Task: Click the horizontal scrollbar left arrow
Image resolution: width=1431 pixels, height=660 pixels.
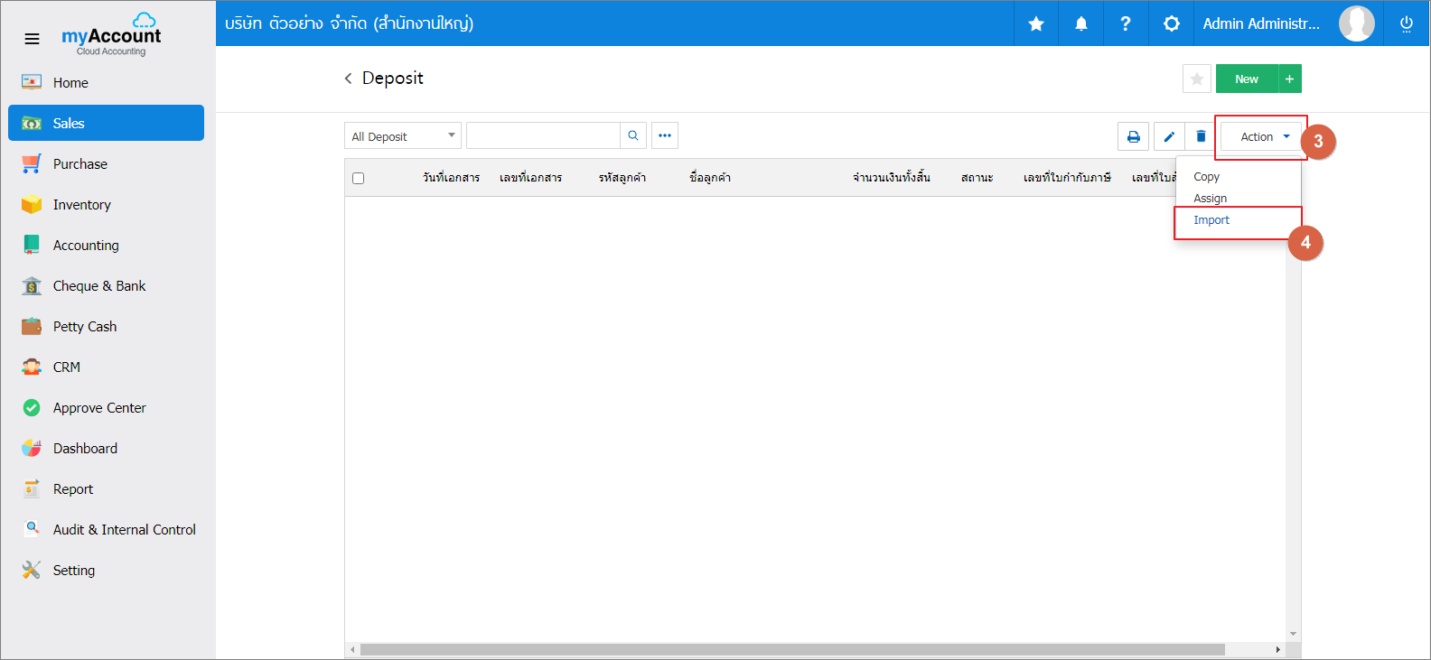Action: [351, 649]
